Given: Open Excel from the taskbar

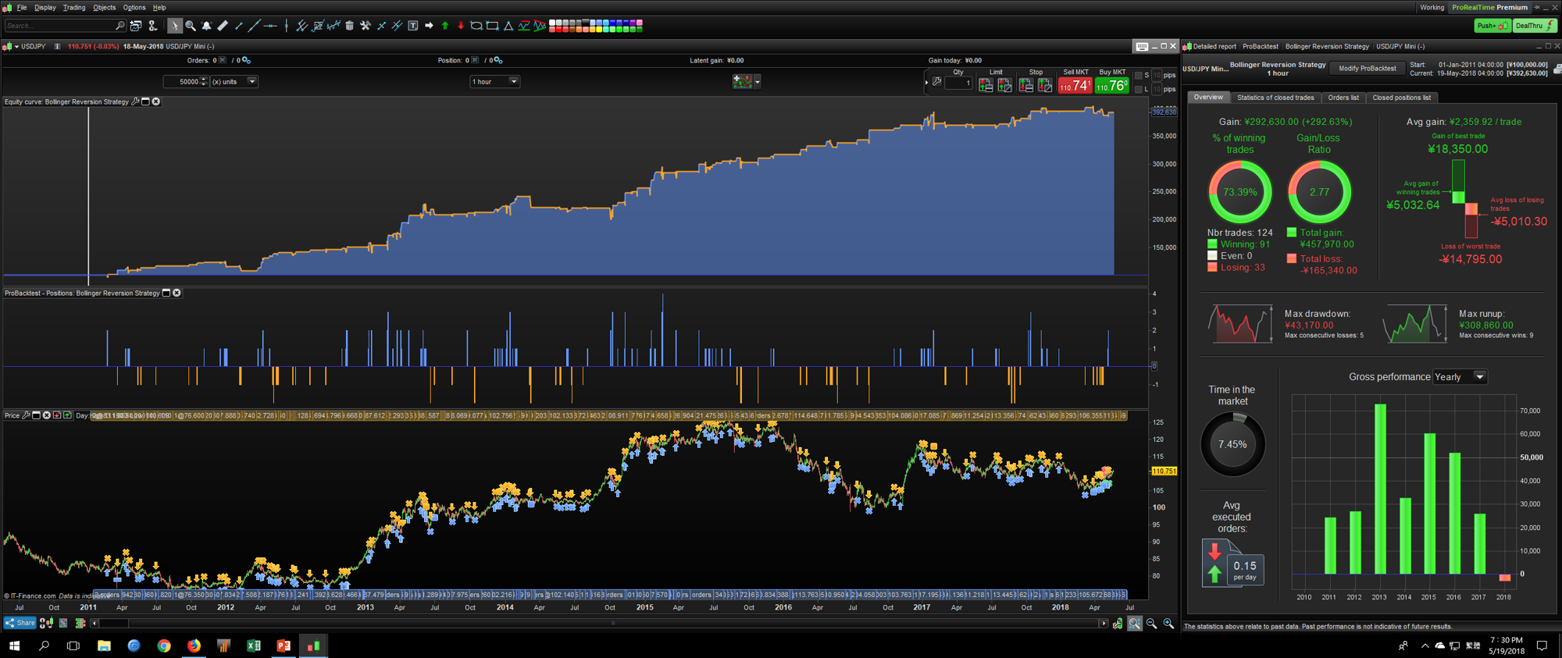Looking at the screenshot, I should tap(253, 646).
